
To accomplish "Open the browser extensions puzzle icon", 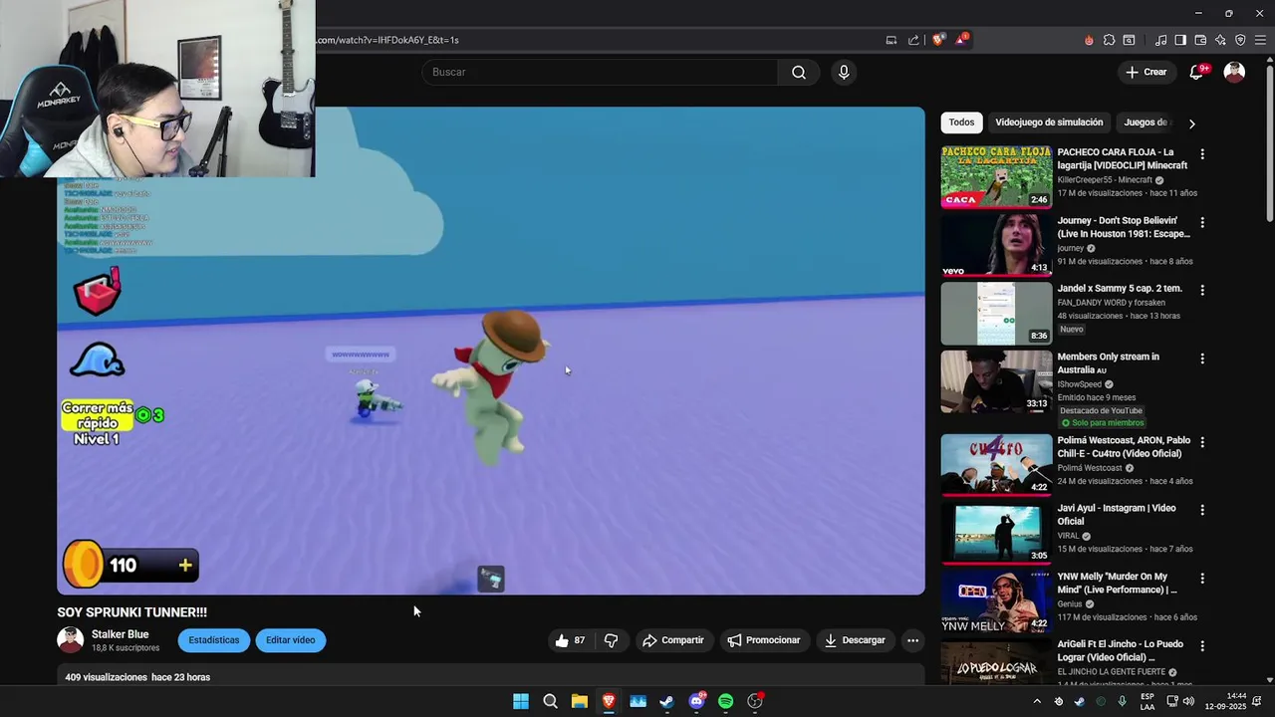I will [1109, 40].
